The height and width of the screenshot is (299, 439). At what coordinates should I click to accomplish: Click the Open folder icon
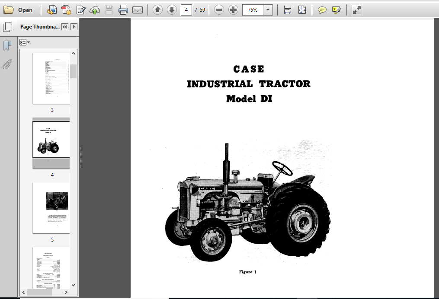click(x=8, y=10)
